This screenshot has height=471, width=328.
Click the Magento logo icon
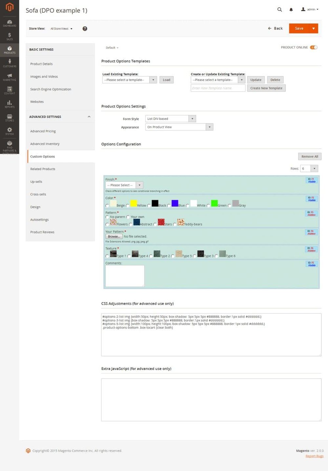point(10,7)
